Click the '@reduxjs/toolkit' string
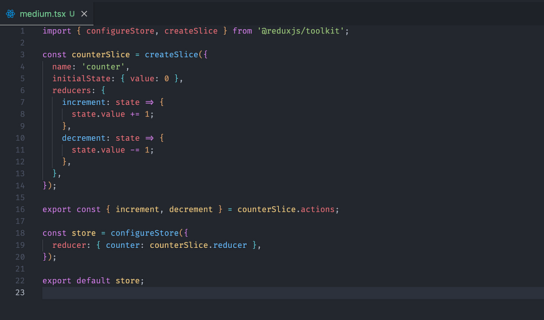Viewport: 544px width, 320px height. click(301, 31)
